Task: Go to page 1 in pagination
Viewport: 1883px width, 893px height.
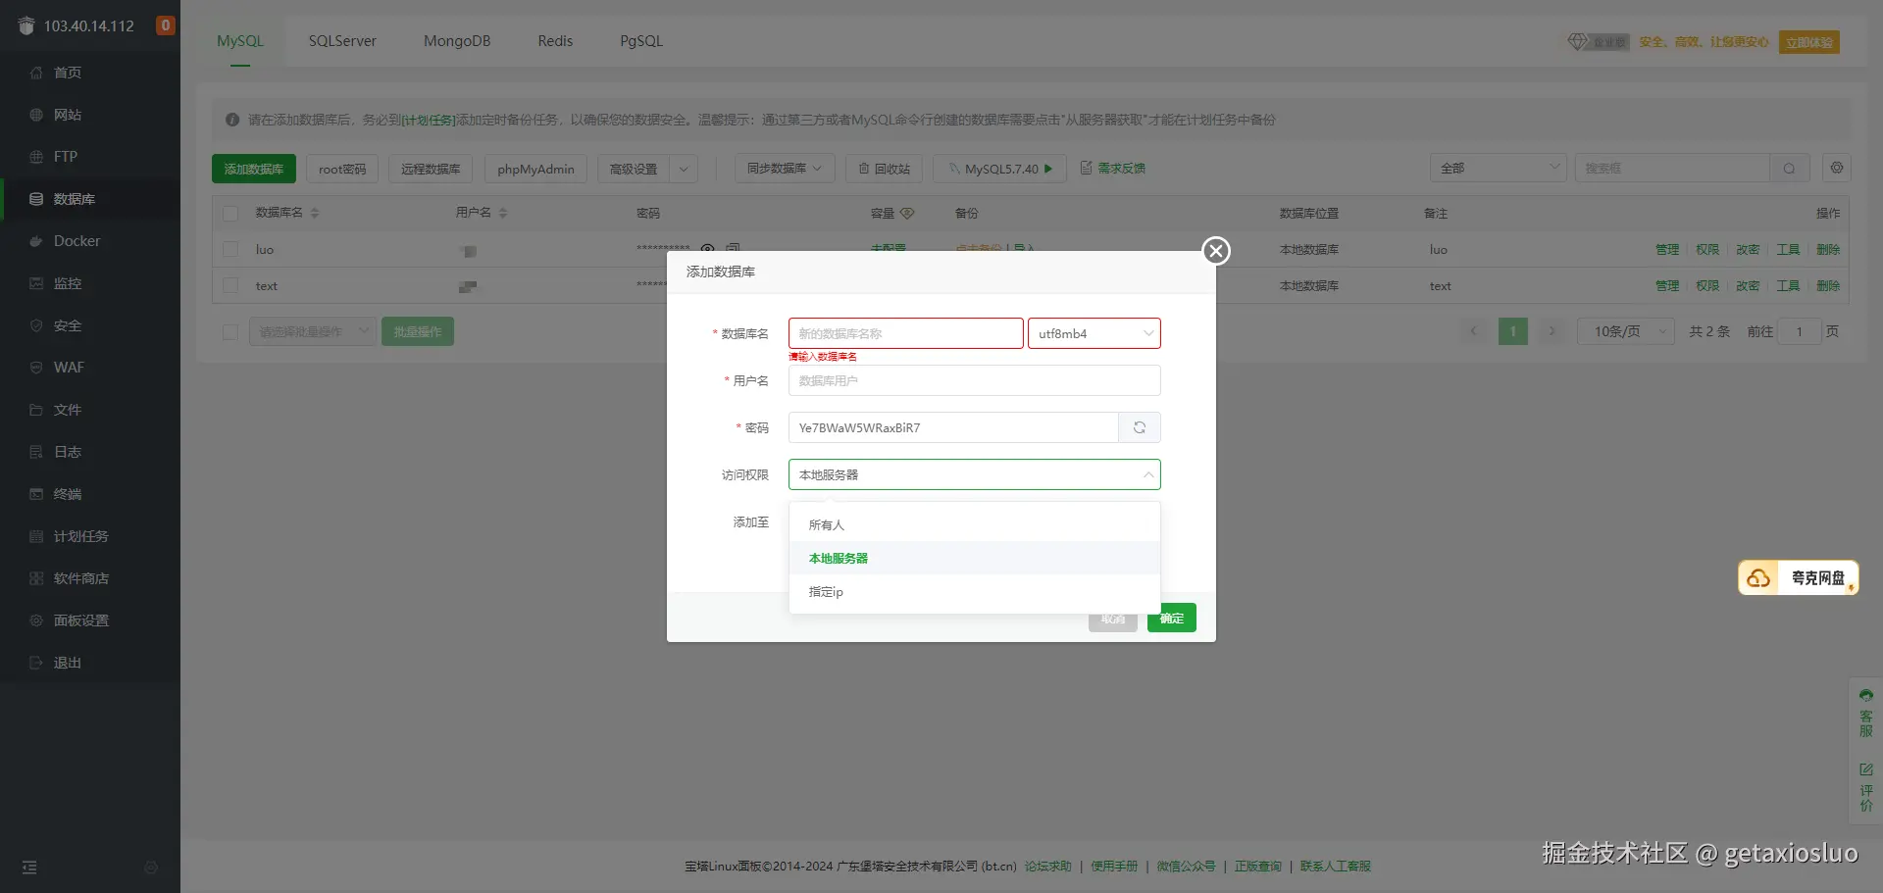Action: pos(1513,331)
